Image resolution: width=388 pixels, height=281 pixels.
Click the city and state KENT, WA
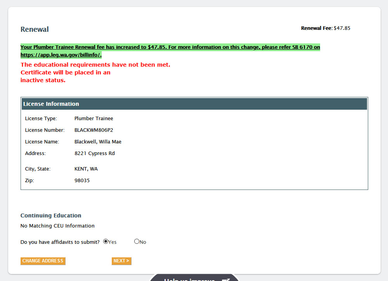click(x=86, y=169)
